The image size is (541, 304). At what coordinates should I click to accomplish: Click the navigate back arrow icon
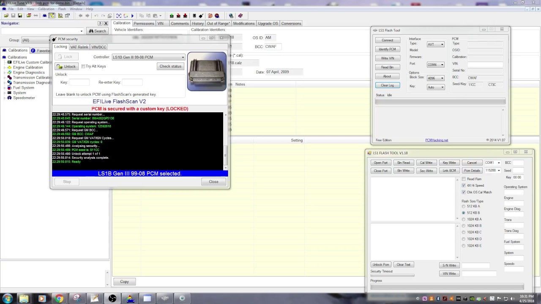coord(80,16)
